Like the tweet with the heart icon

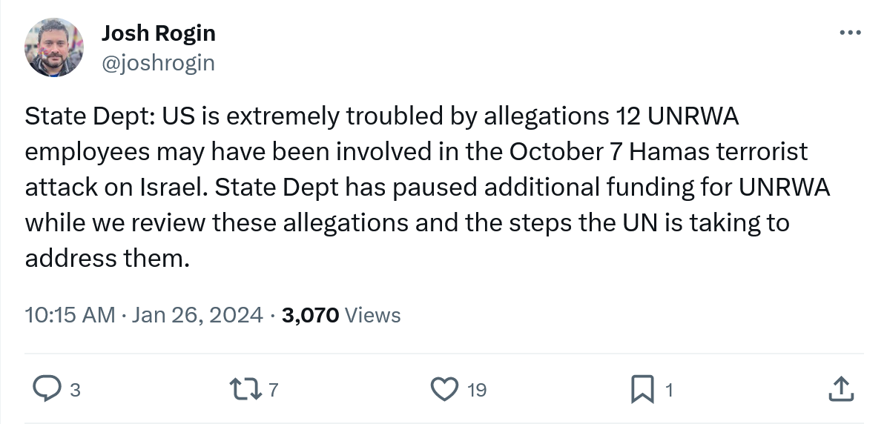(x=443, y=388)
